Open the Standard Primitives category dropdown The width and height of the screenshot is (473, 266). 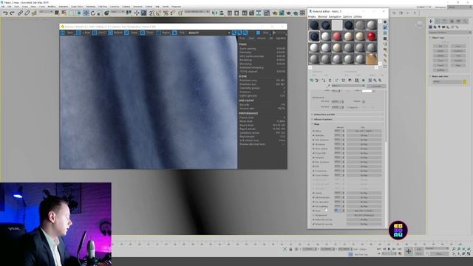(450, 33)
